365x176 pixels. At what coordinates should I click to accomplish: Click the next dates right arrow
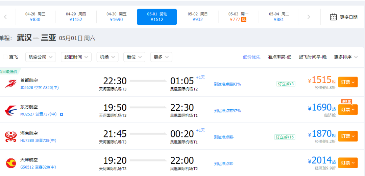[308, 17]
